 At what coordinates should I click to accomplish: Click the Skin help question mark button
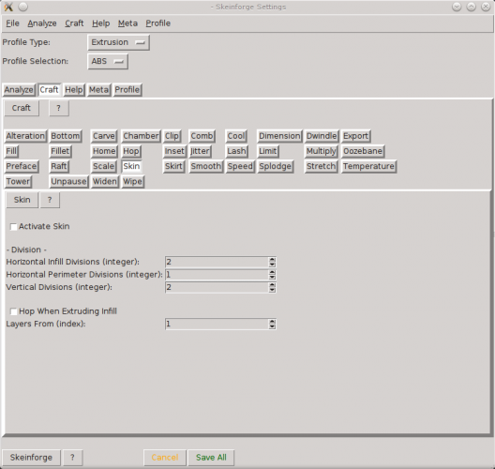click(50, 200)
